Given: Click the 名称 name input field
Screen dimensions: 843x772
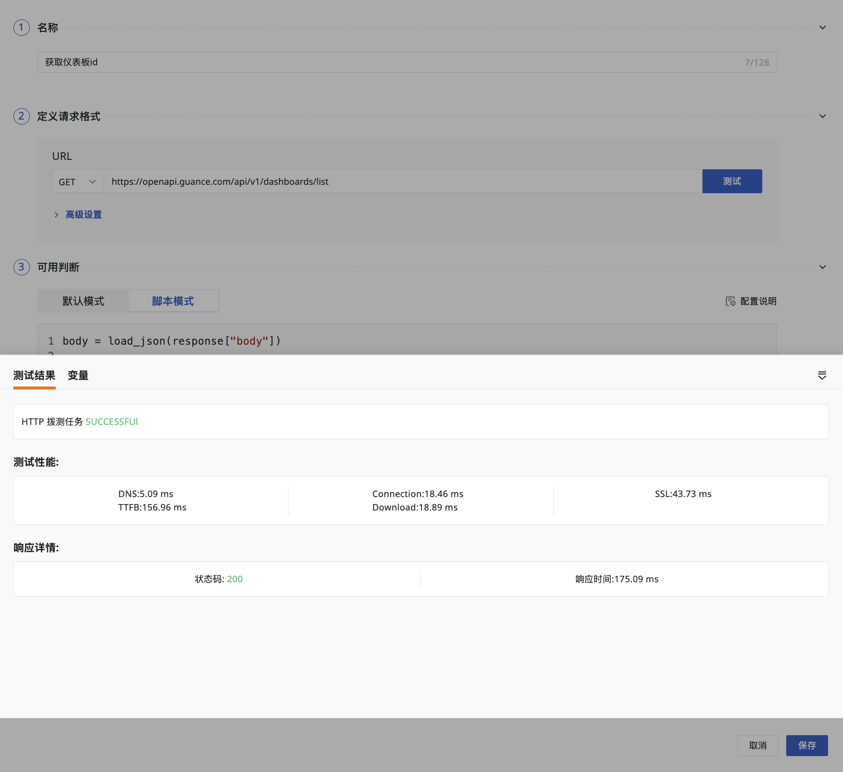Looking at the screenshot, I should point(389,62).
